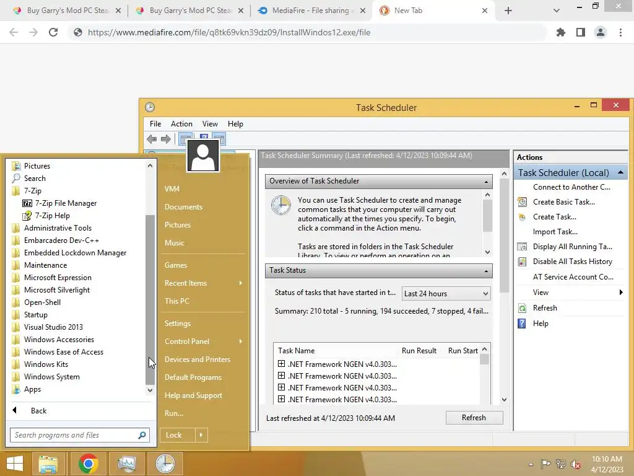The image size is (634, 476).
Task: Open the Action menu in Task Scheduler
Action: coord(181,124)
